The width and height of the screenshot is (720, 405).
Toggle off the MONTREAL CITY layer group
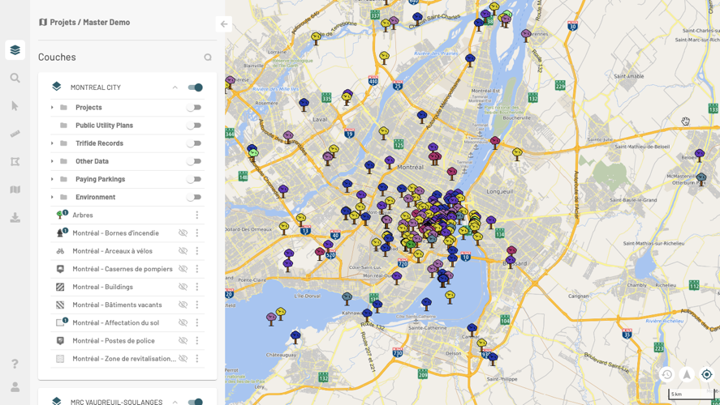point(195,87)
